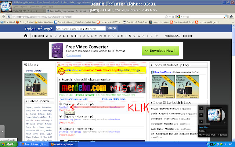Click Download link of first Bigbang entry
The width and height of the screenshot is (235, 147).
(64, 107)
